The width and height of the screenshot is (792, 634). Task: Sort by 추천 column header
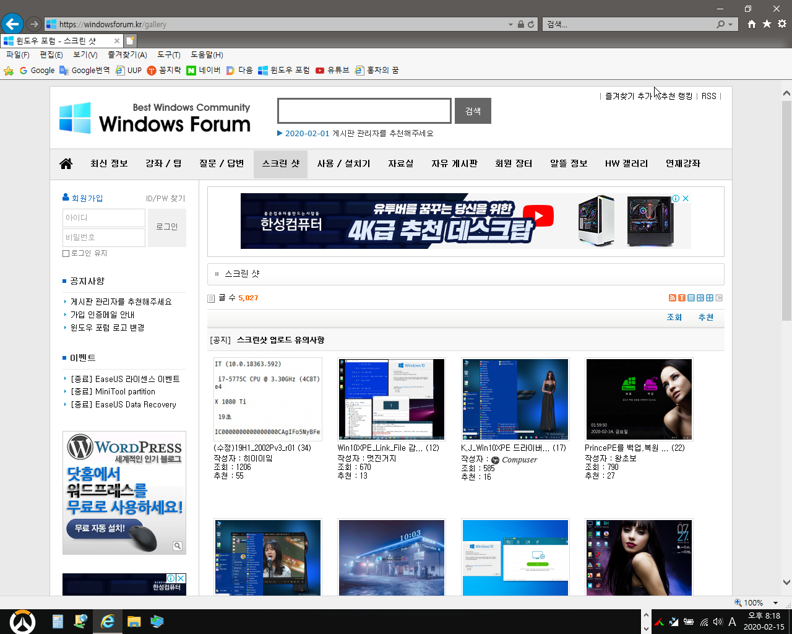click(x=706, y=317)
